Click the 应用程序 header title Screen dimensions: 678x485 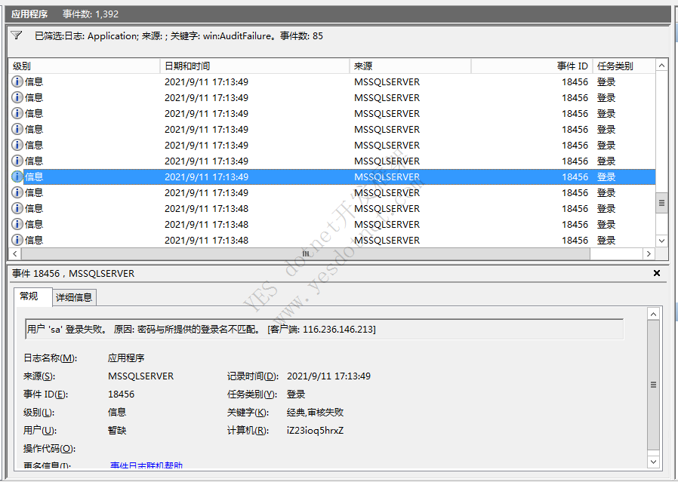pyautogui.click(x=29, y=14)
